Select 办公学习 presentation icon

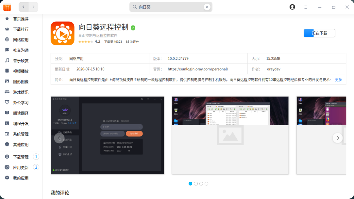(7, 102)
